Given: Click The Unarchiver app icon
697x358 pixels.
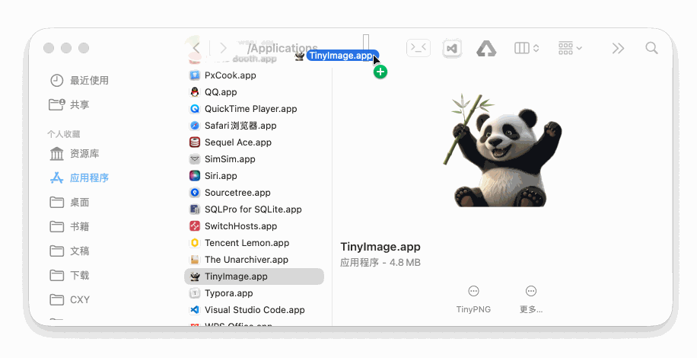Looking at the screenshot, I should coord(194,260).
